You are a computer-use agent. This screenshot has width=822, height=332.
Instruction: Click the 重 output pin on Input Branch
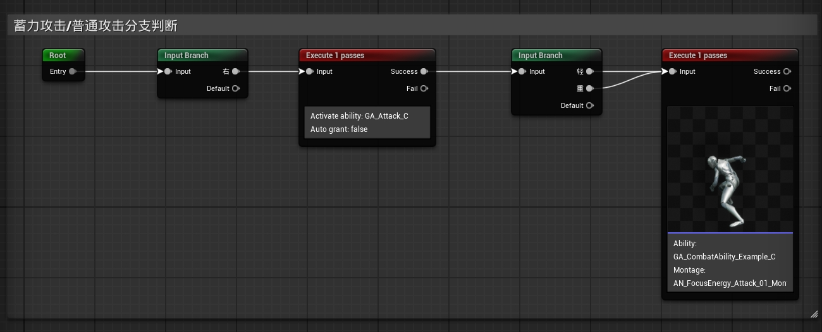point(589,88)
